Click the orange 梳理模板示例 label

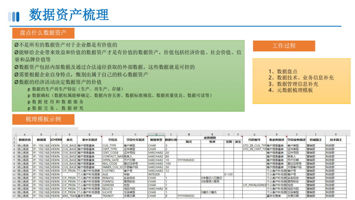(x=43, y=119)
